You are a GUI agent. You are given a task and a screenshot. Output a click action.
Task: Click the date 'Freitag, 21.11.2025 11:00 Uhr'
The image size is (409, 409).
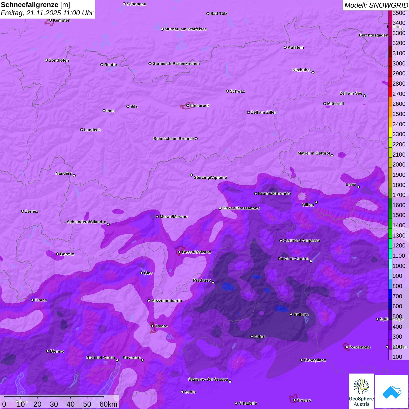point(47,13)
